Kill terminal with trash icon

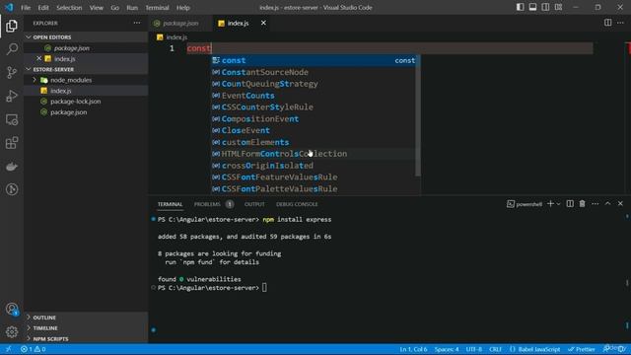583,204
